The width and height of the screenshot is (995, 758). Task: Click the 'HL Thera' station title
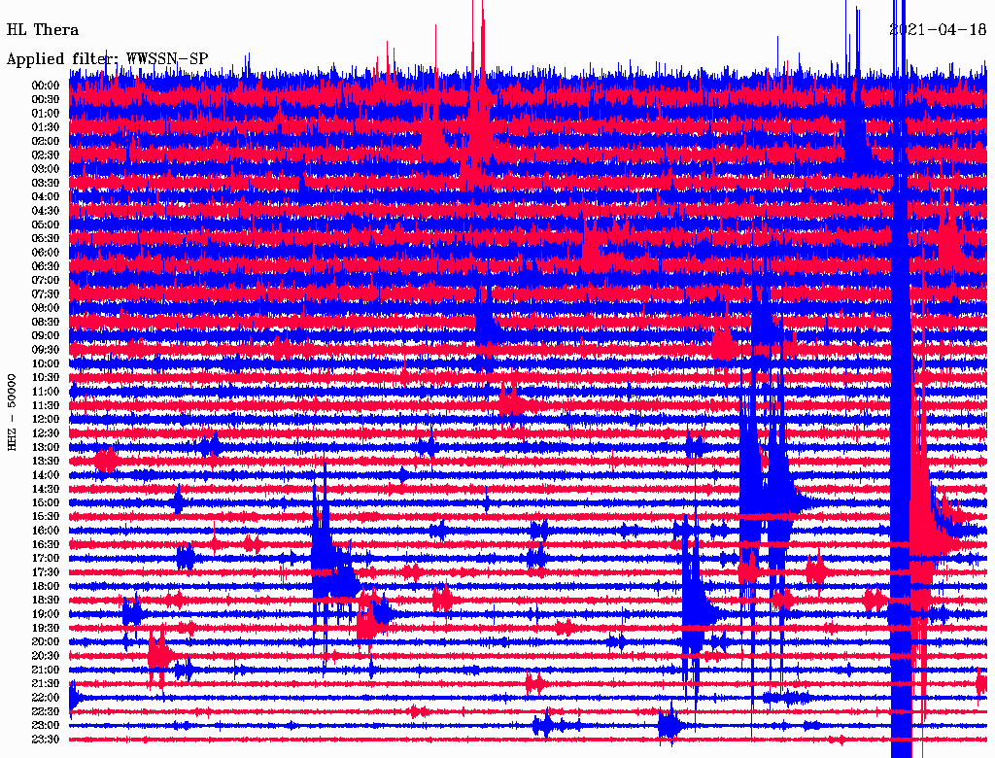tap(43, 30)
